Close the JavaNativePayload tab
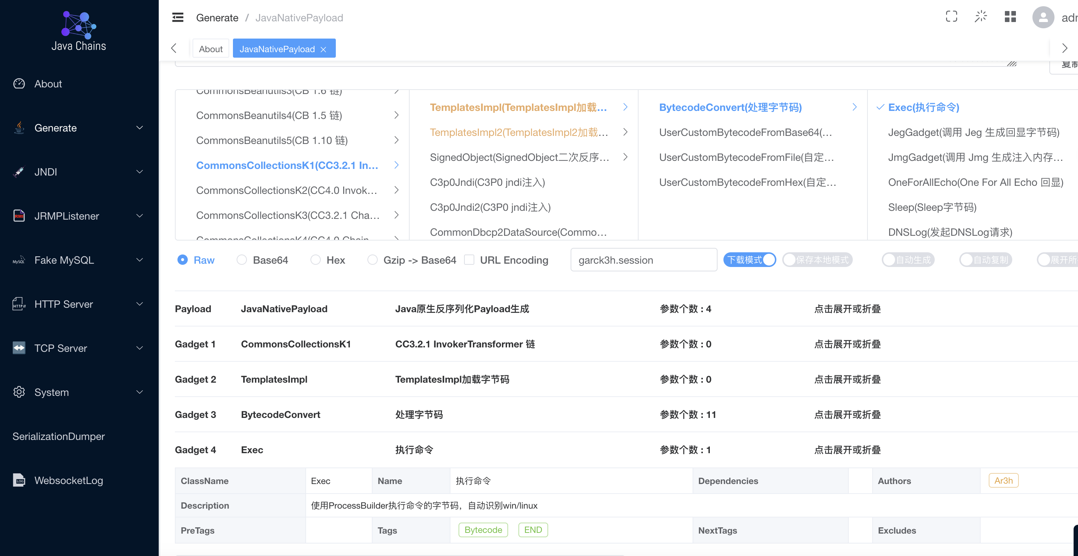Screen dimensions: 1078x556 point(323,49)
